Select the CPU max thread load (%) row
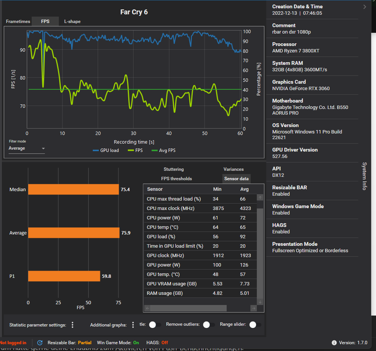The width and height of the screenshot is (376, 351). 200,199
